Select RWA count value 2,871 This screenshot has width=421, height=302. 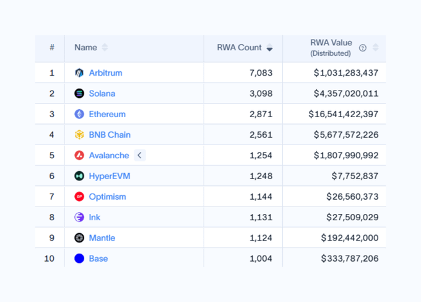tap(261, 114)
